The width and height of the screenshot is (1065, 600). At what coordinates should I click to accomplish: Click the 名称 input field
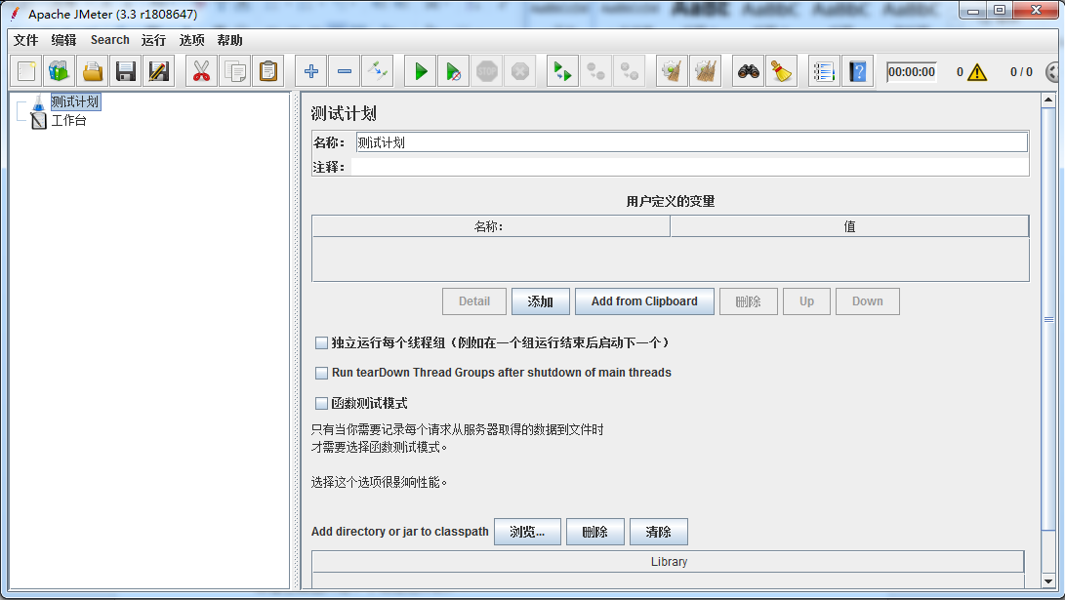point(691,142)
